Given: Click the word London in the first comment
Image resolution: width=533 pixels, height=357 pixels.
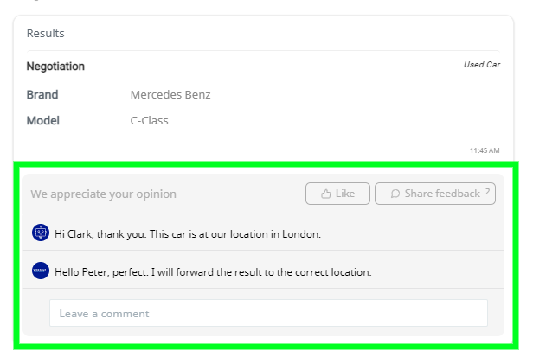Looking at the screenshot, I should pyautogui.click(x=301, y=234).
